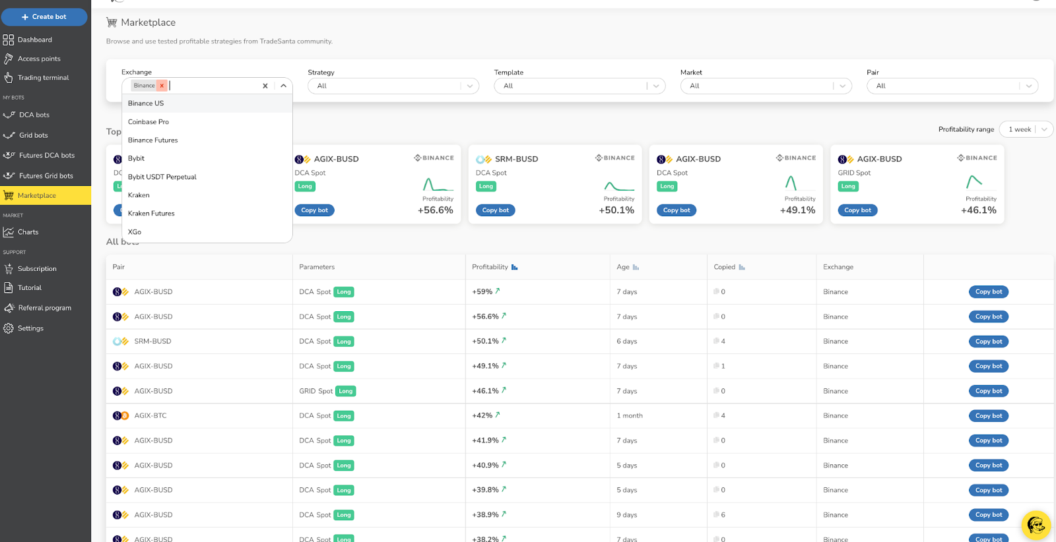Select Bybit from exchange list
Image resolution: width=1056 pixels, height=542 pixels.
coord(207,158)
